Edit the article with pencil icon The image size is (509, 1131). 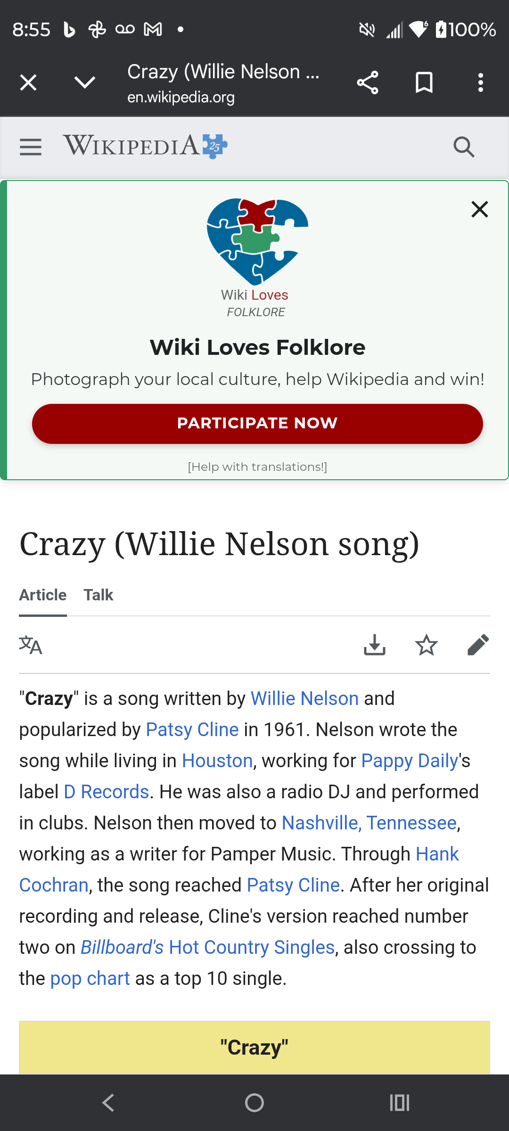pos(478,645)
